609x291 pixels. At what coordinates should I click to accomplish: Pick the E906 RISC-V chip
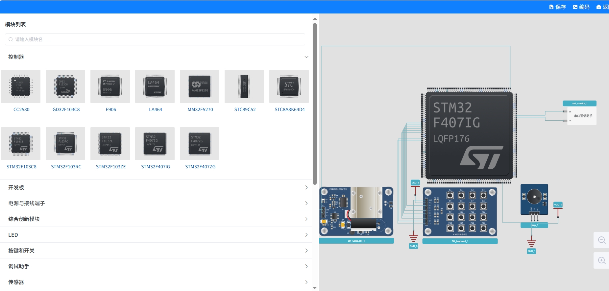(110, 86)
